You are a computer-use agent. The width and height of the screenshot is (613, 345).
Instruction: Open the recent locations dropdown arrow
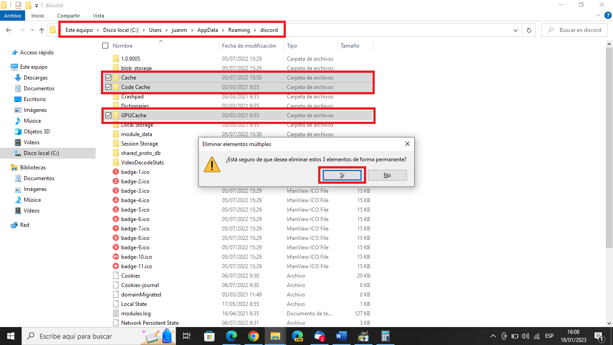click(x=32, y=30)
